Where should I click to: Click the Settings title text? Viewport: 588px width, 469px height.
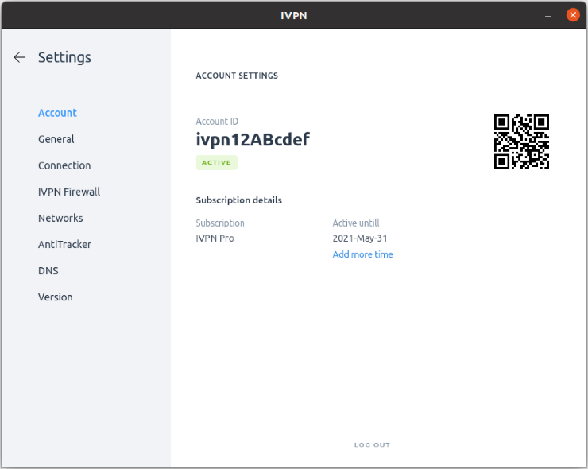[64, 57]
